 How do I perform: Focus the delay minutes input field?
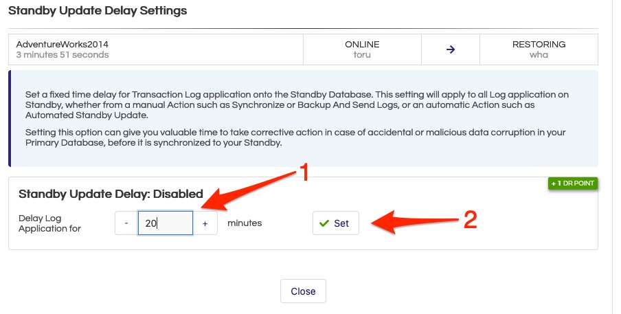point(165,223)
